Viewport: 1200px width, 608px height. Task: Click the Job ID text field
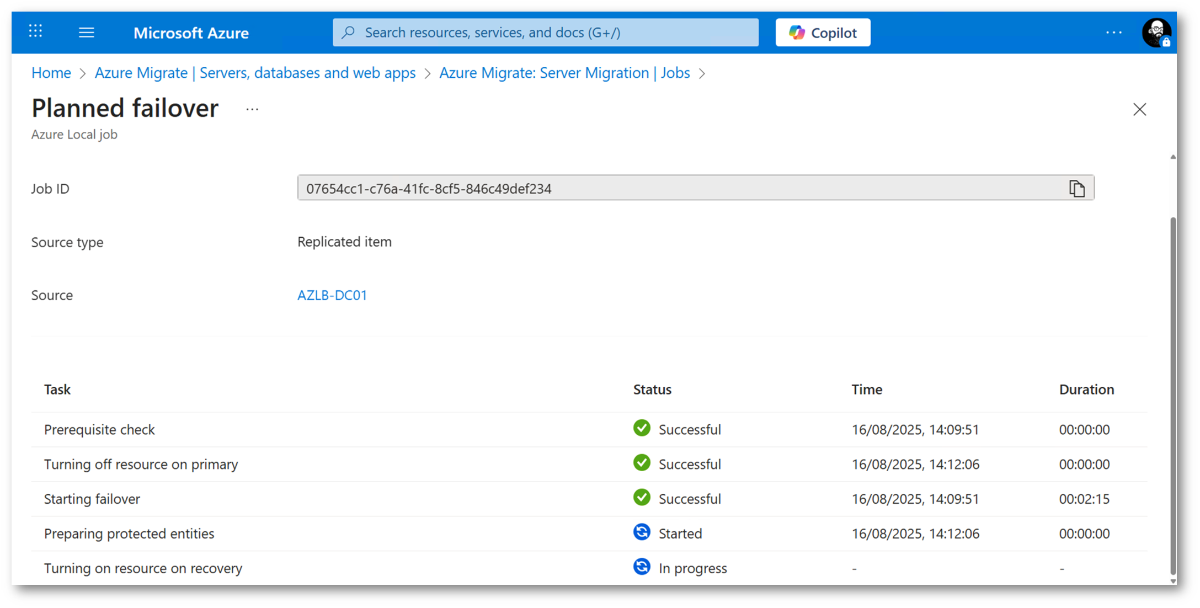pyautogui.click(x=662, y=189)
